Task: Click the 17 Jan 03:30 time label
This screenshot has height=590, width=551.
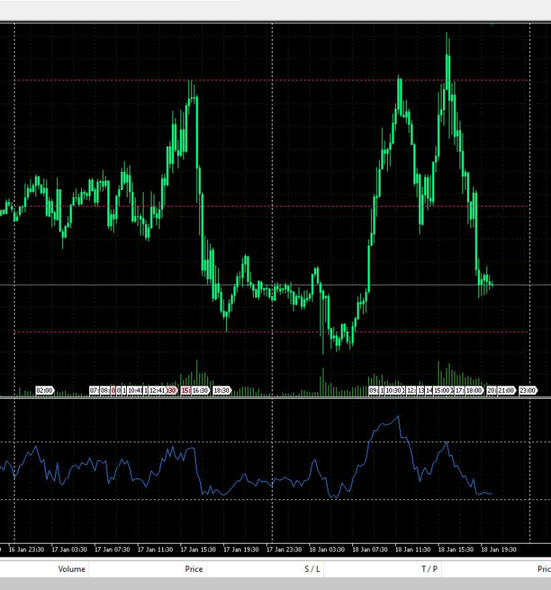Action: [x=70, y=549]
